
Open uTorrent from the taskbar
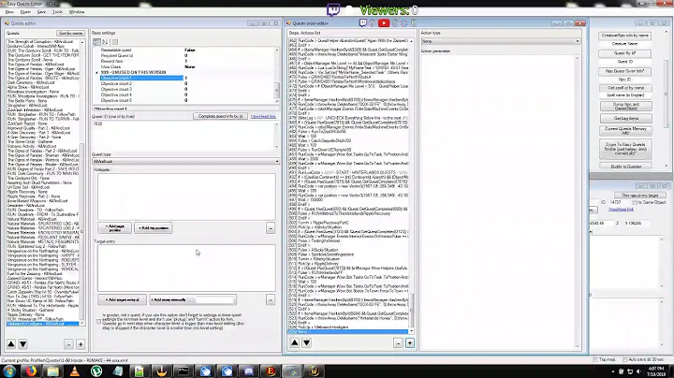[x=96, y=371]
